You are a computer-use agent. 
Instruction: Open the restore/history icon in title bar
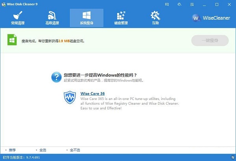click(179, 4)
